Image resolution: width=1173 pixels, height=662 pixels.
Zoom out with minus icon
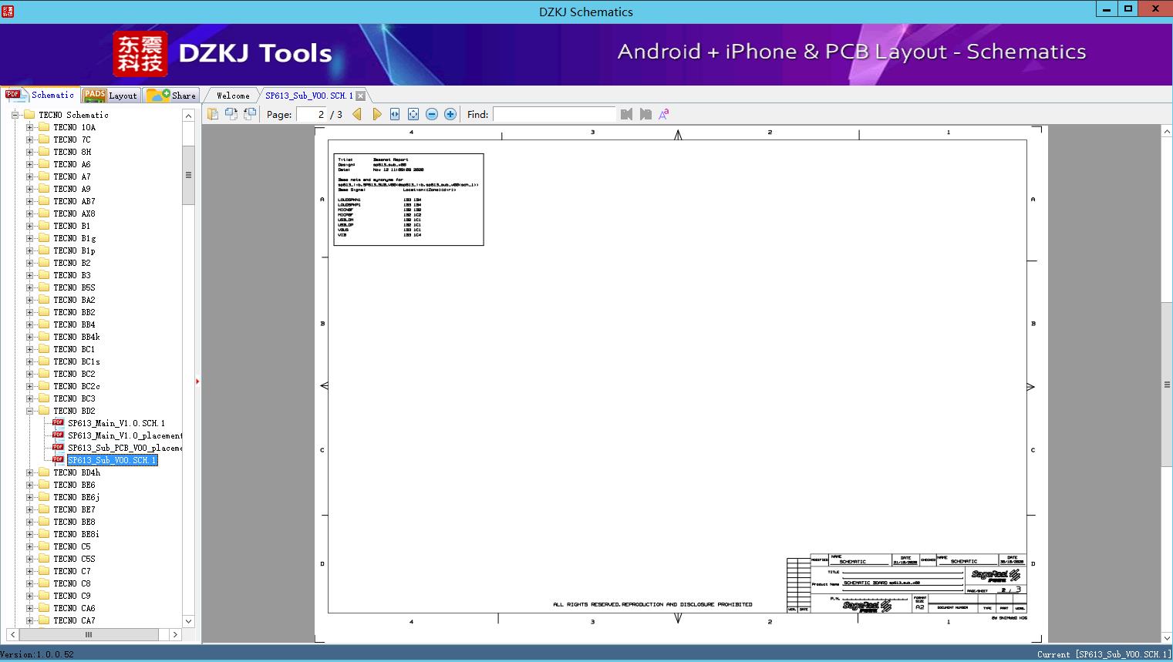click(x=432, y=114)
